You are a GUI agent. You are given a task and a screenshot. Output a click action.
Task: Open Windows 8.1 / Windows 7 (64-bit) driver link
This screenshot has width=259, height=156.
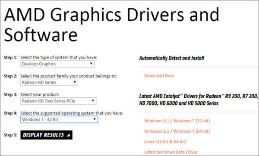[x=177, y=131]
